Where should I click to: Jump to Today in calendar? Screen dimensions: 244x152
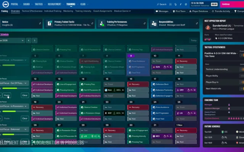pos(194,41)
